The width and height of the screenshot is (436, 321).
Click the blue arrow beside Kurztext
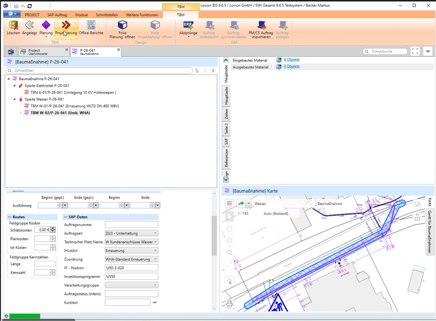tap(154, 302)
